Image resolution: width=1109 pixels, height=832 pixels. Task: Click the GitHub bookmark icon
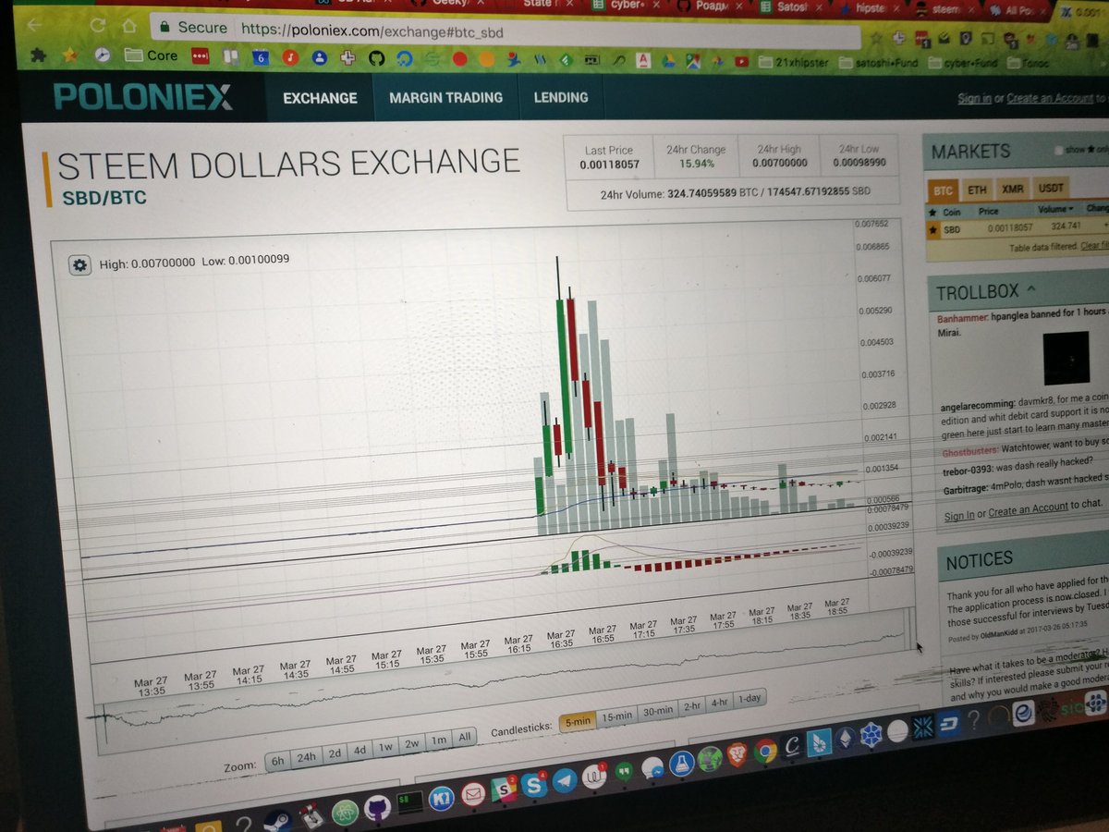click(376, 57)
